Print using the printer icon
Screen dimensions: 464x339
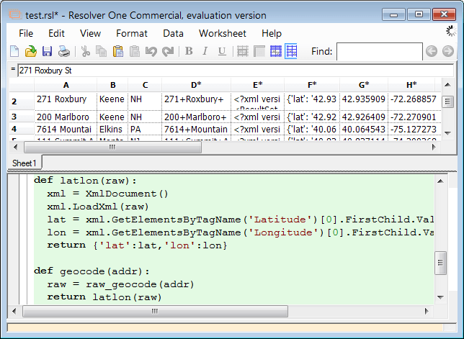coord(63,51)
